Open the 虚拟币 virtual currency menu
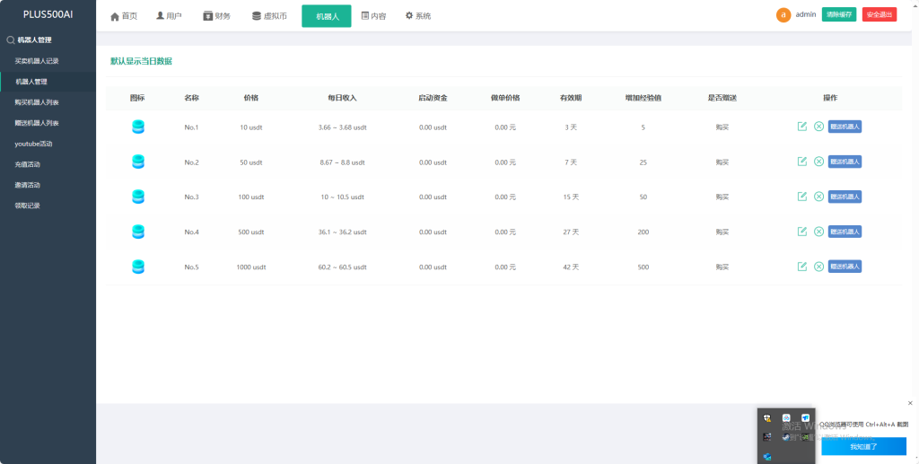The height and width of the screenshot is (464, 919). tap(269, 16)
